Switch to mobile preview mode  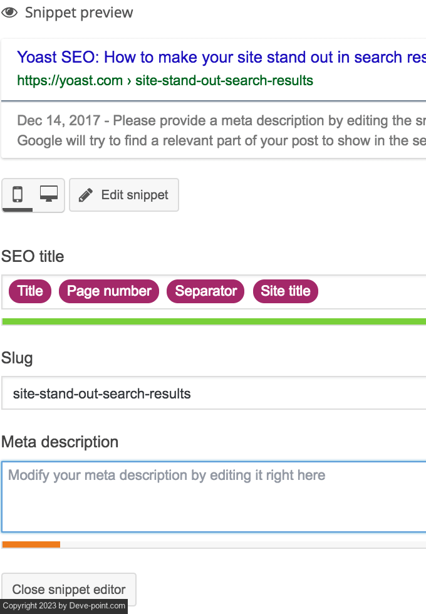pos(18,194)
